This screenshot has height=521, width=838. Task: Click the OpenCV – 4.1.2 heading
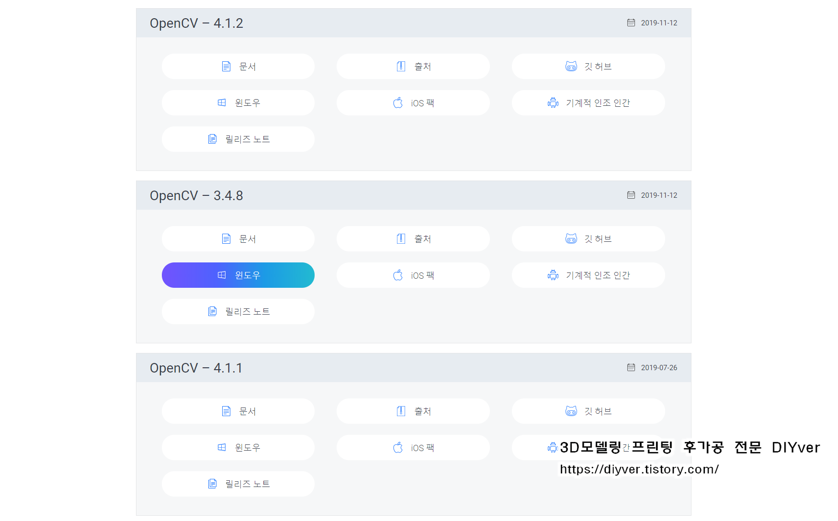pyautogui.click(x=196, y=23)
